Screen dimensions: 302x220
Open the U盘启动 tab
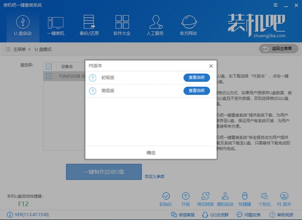tap(22, 25)
